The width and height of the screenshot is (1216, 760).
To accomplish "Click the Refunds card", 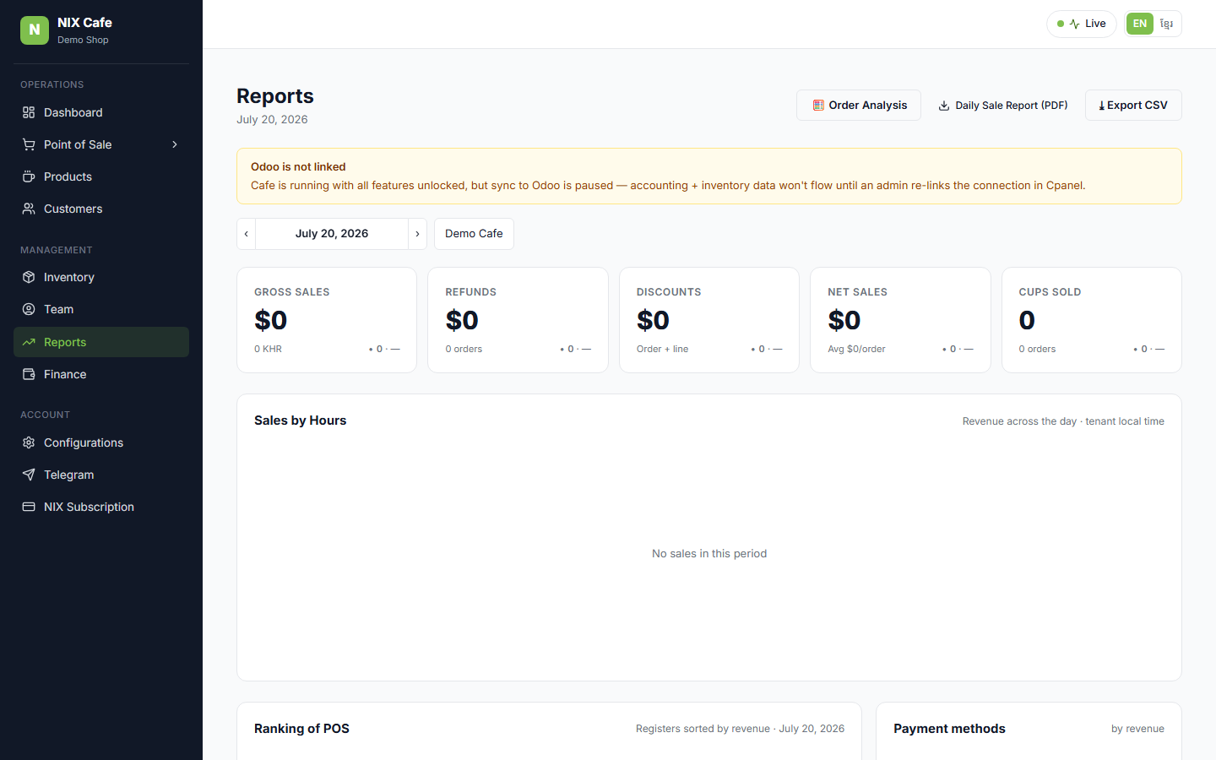I will (518, 320).
